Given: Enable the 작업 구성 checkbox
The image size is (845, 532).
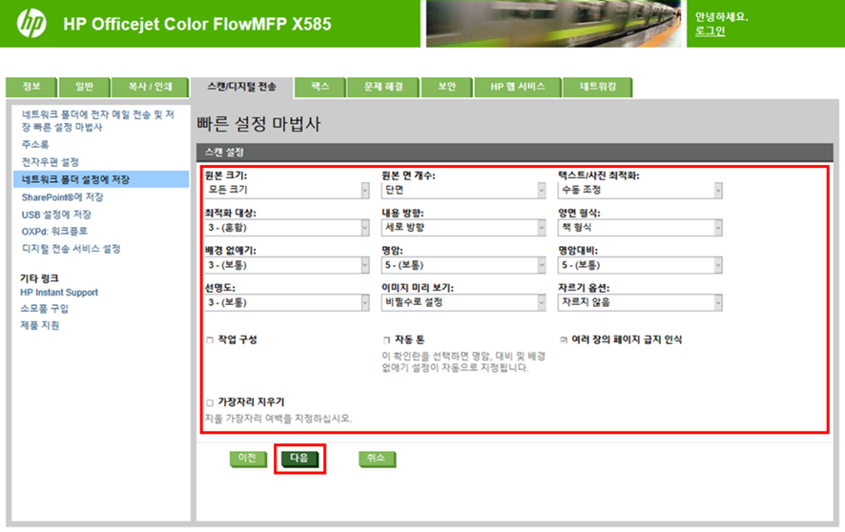Looking at the screenshot, I should (210, 340).
